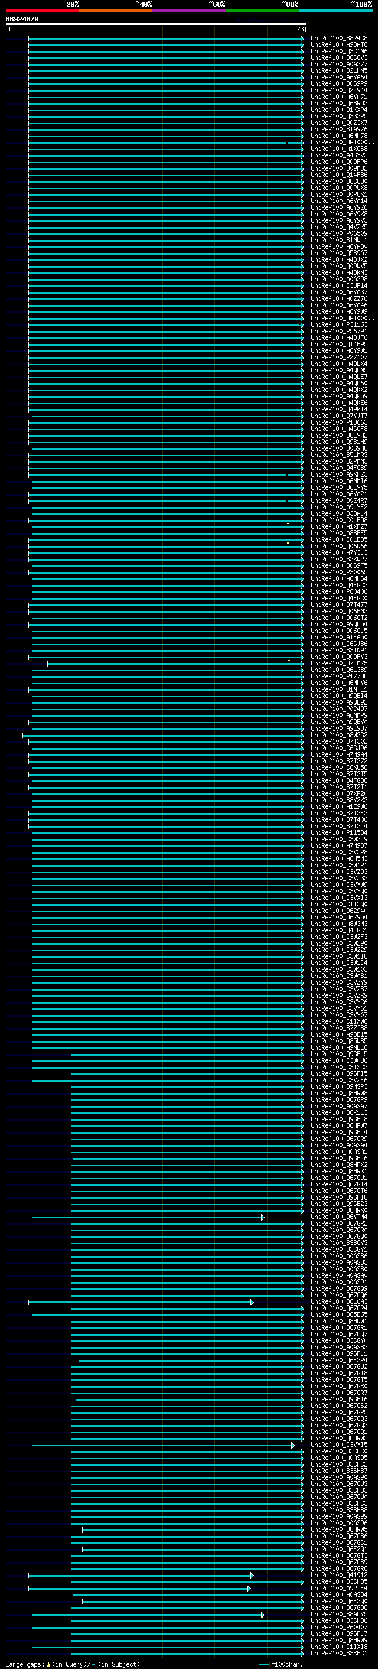The height and width of the screenshot is (1669, 378).
Task: Select label UniRef100_P17788
Action: pyautogui.click(x=339, y=676)
